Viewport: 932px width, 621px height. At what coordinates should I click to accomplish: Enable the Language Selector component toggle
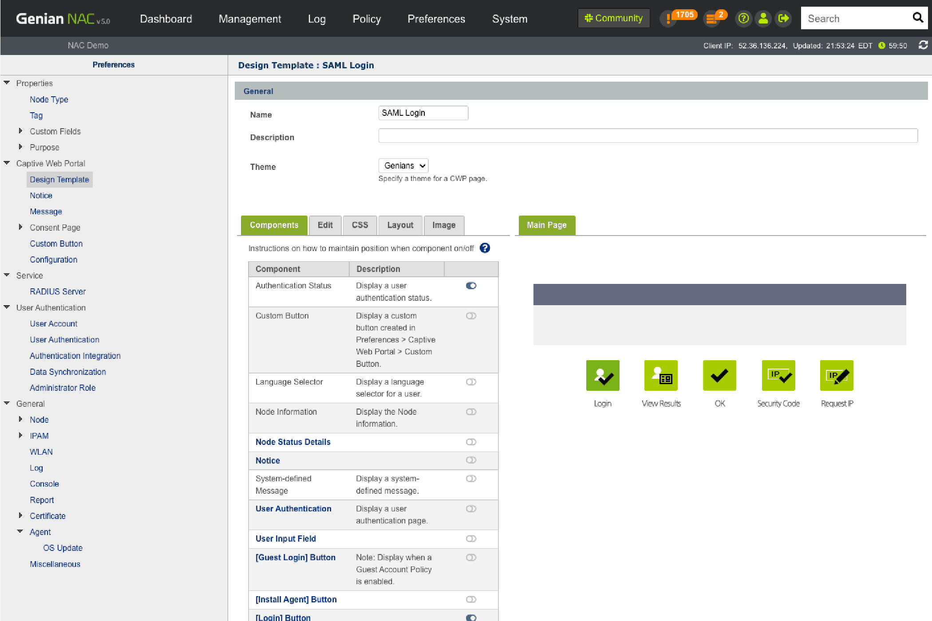(x=471, y=382)
